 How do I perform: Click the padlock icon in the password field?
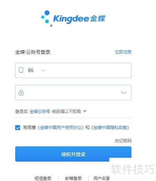point(21,93)
